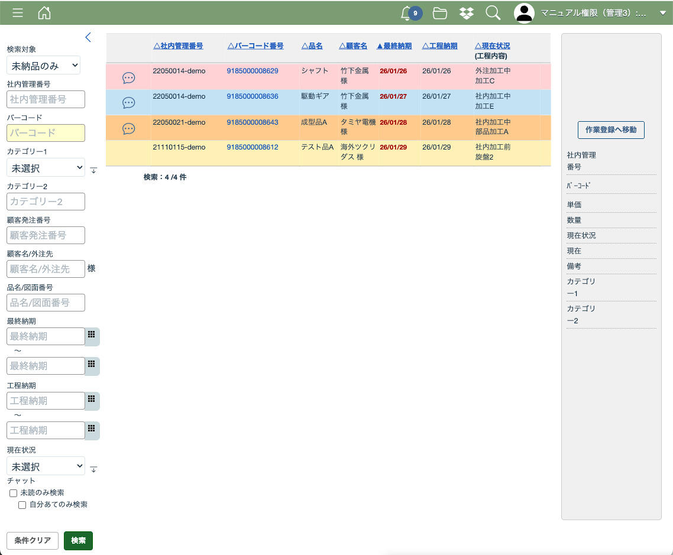Open user account menu arrow
Screen dimensions: 673x555
click(x=662, y=13)
